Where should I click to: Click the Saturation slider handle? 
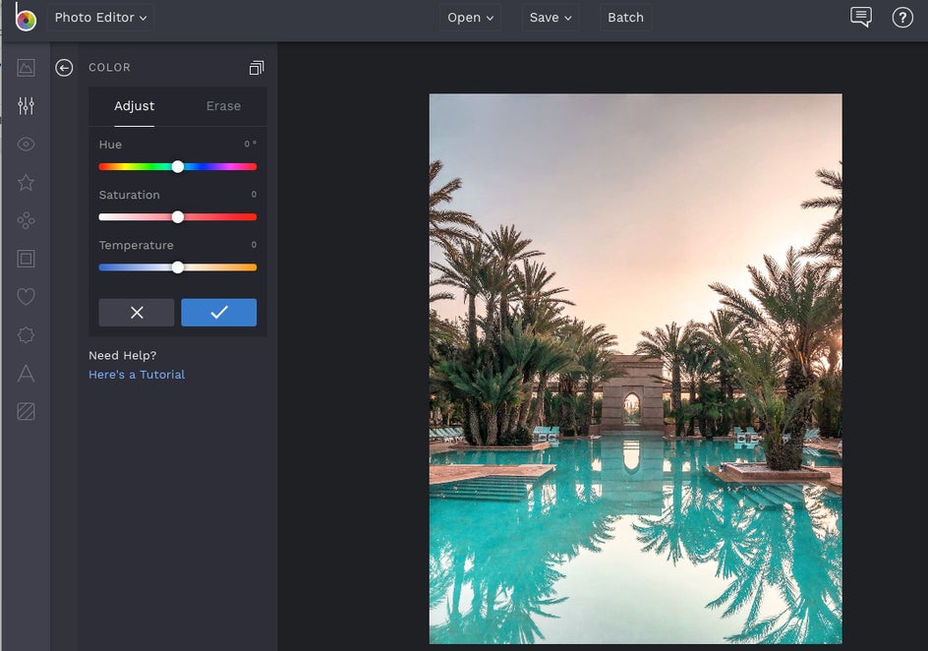pos(178,217)
